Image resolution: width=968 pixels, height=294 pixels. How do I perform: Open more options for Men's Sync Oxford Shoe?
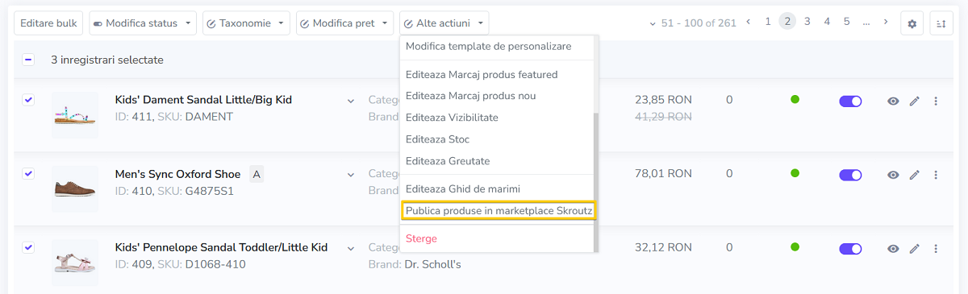click(x=936, y=174)
